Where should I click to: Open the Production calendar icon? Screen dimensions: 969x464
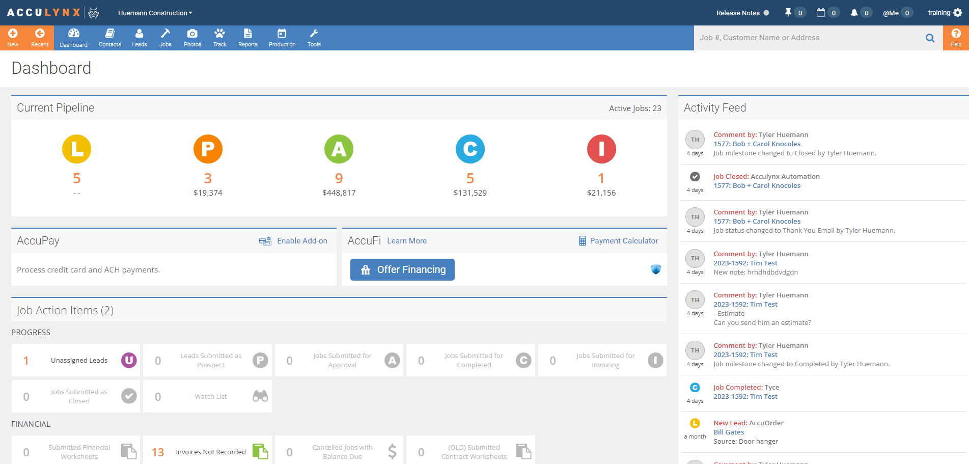[282, 33]
